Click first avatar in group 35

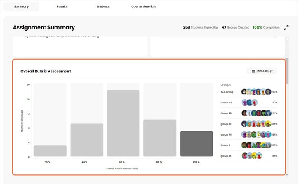pos(244,156)
